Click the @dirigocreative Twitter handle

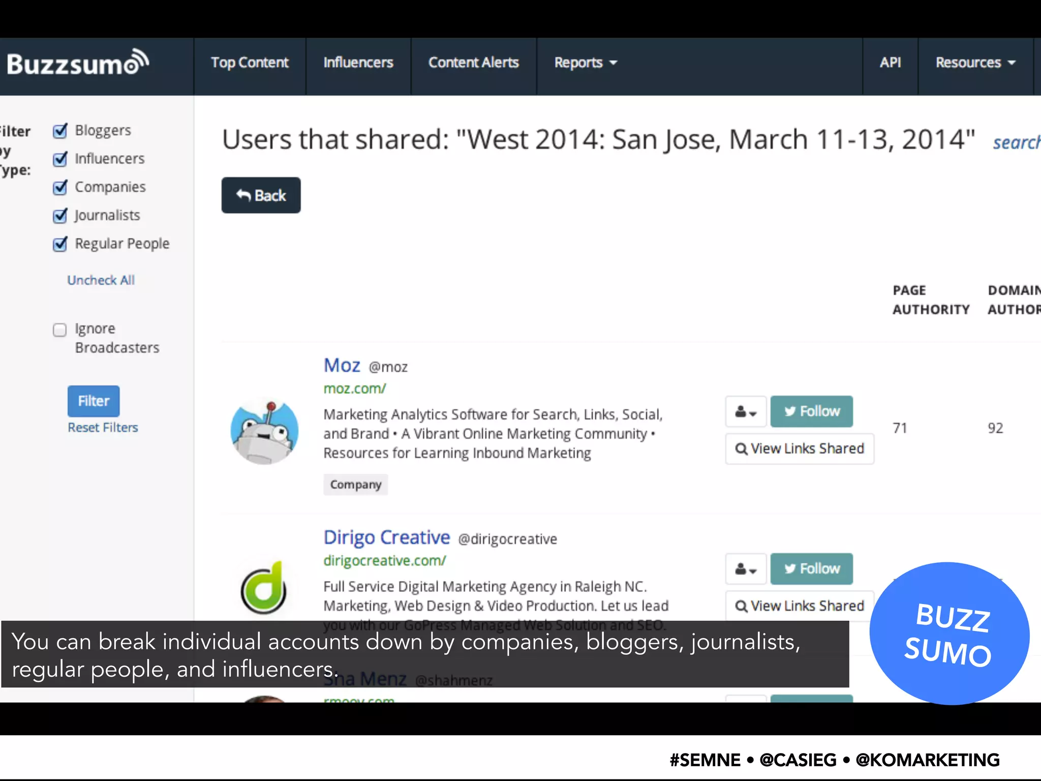tap(507, 539)
